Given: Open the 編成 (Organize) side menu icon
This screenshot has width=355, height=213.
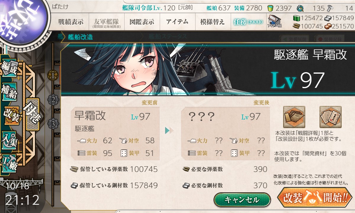Looking at the screenshot, I should click(9, 69).
